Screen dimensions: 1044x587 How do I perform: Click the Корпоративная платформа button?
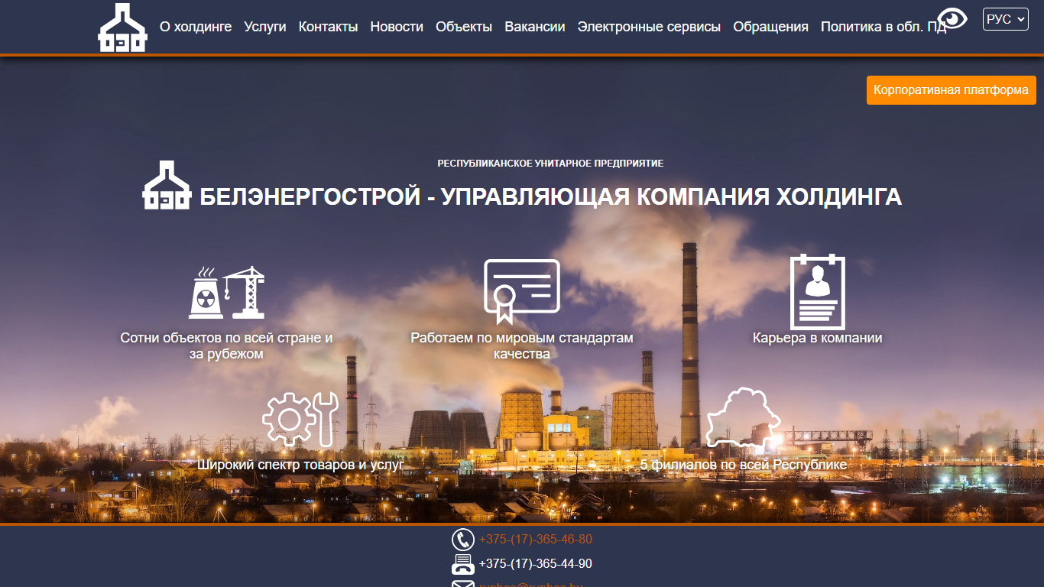[x=952, y=90]
